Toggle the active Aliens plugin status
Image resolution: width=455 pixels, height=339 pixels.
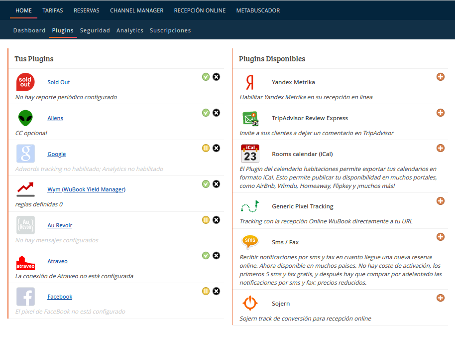(x=206, y=113)
